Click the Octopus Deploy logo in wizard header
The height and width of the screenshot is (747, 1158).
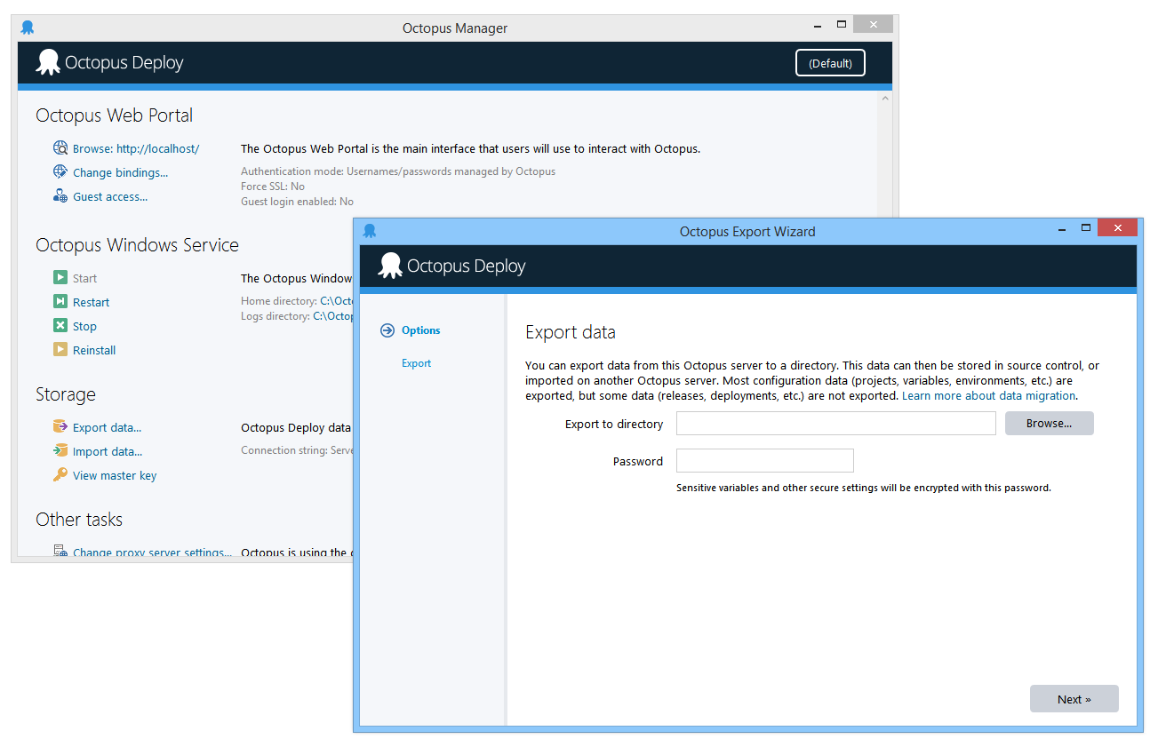(389, 265)
